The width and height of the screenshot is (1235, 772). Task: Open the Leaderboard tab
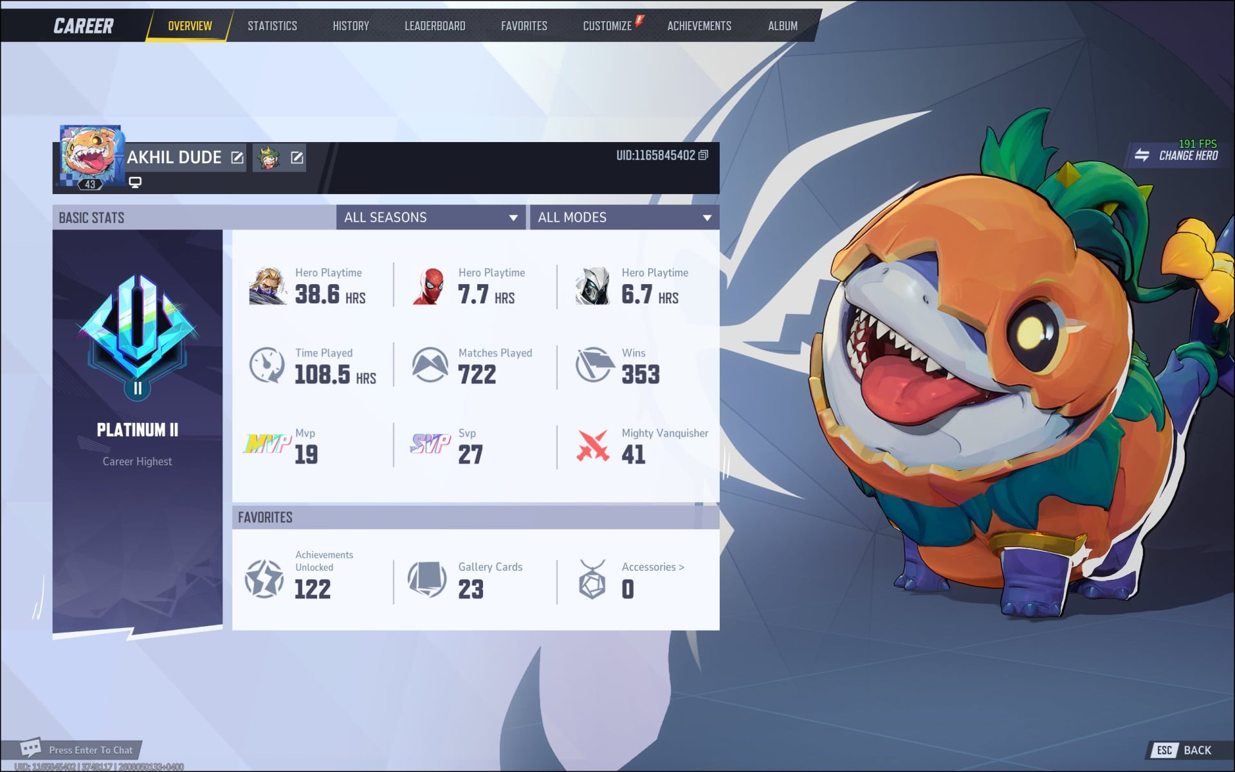tap(435, 26)
